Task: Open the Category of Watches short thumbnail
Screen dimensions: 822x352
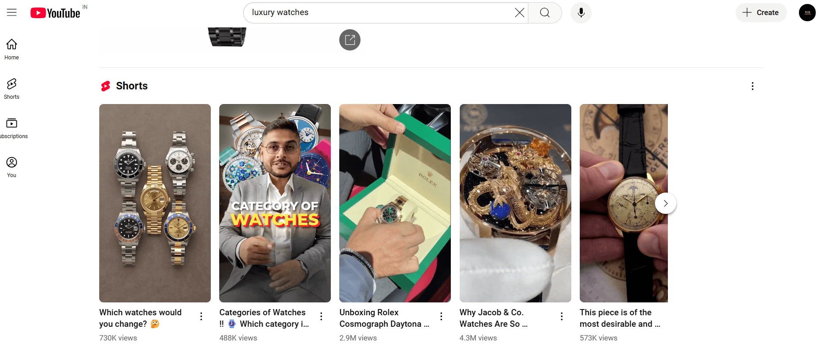Action: [275, 203]
